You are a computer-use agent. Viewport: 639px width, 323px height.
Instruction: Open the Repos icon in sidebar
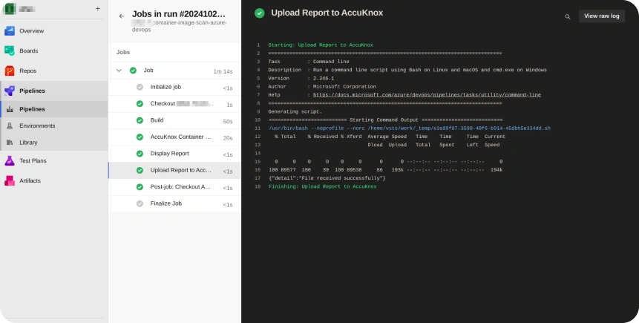10,71
